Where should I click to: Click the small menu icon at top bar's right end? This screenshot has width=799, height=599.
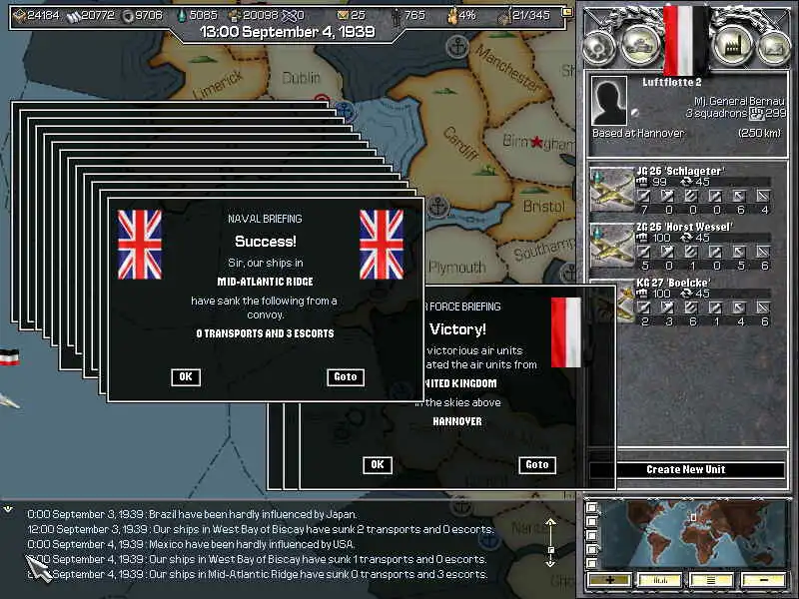point(566,11)
